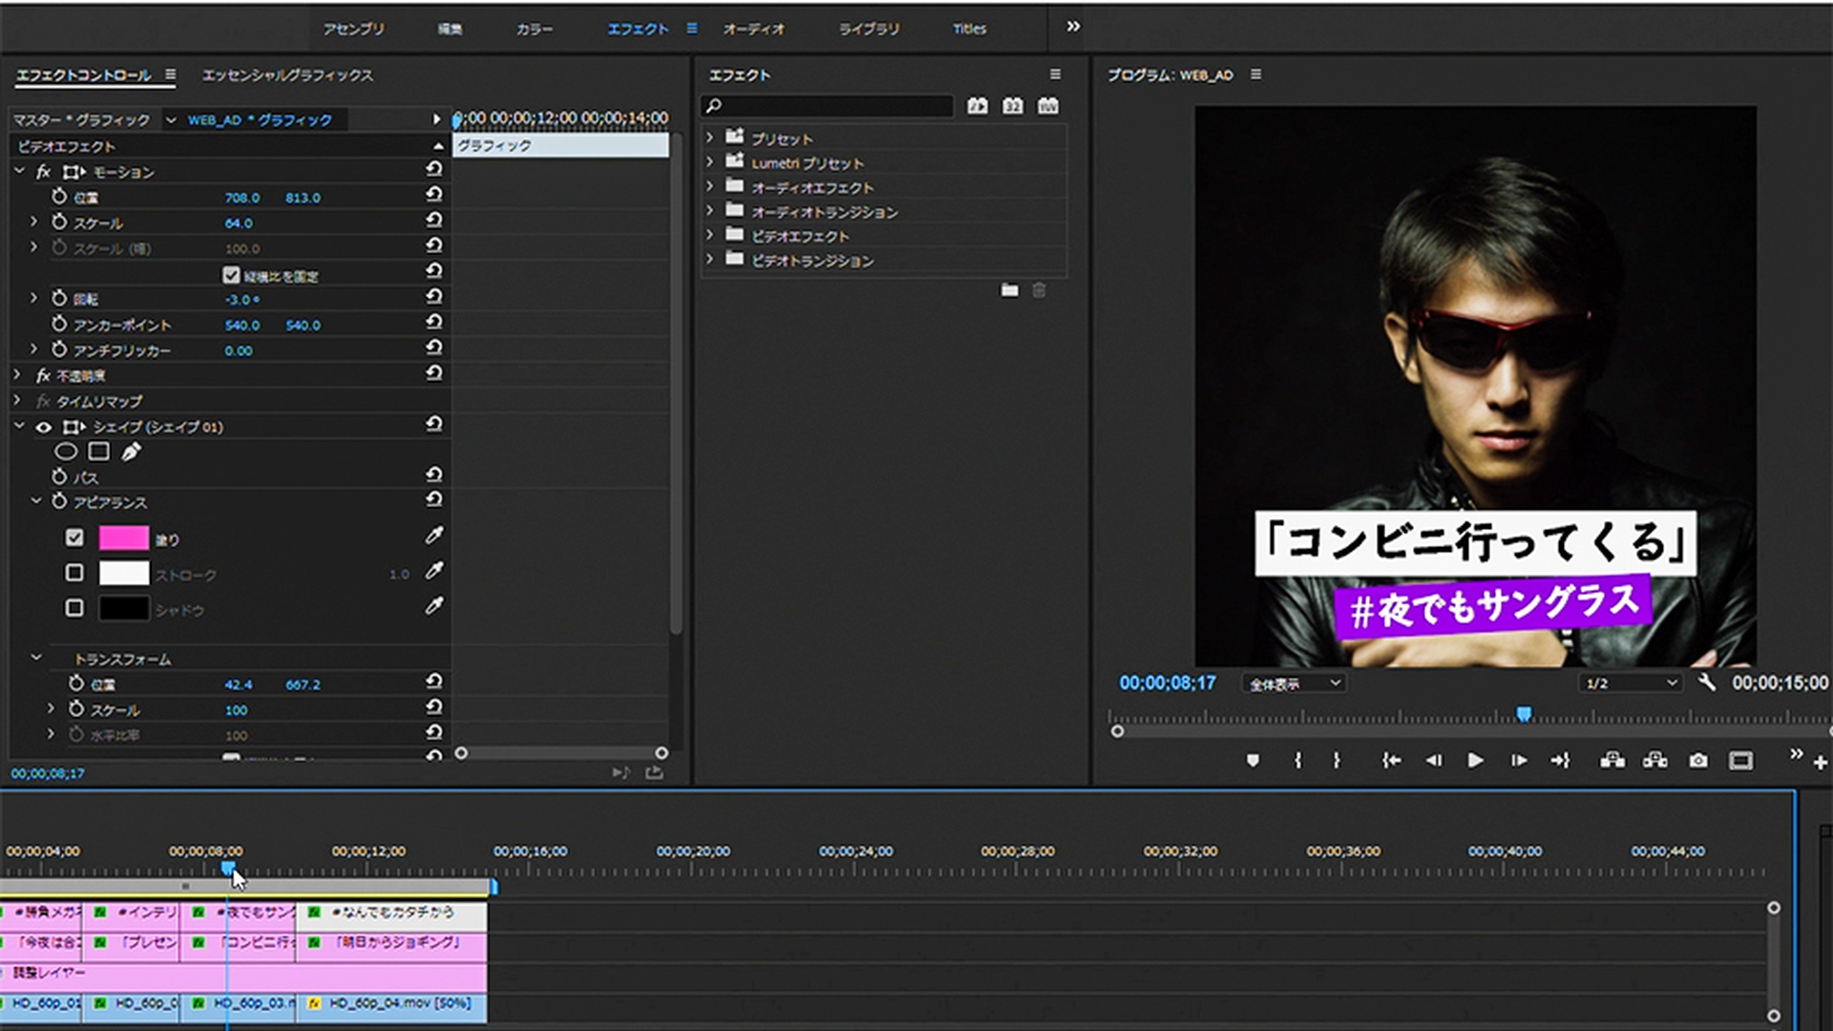This screenshot has height=1031, width=1833.
Task: Select the ellipse mask tool
Action: coord(65,452)
